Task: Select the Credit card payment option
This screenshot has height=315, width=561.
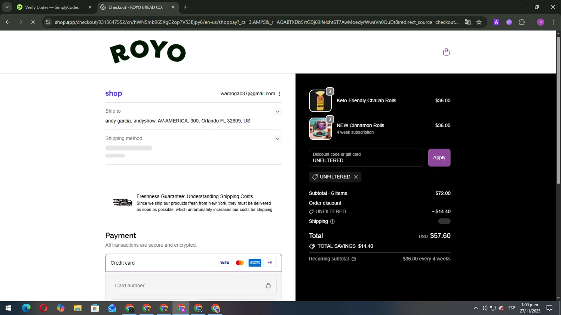Action: point(193,263)
